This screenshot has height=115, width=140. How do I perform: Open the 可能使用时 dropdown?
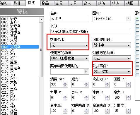(x=112, y=45)
